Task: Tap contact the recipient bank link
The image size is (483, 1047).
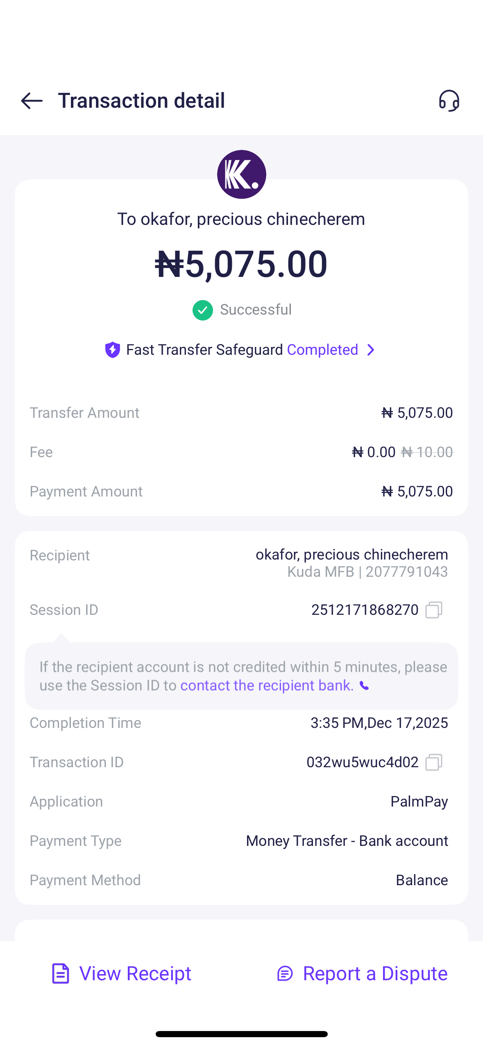Action: pyautogui.click(x=267, y=686)
